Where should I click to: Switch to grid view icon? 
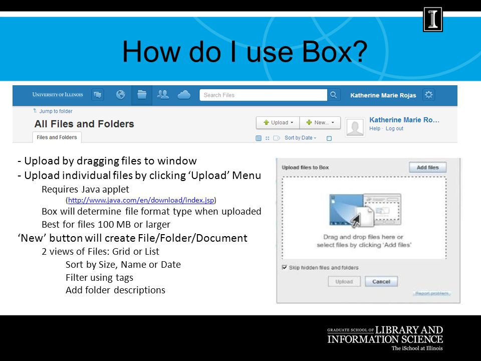pyautogui.click(x=267, y=138)
